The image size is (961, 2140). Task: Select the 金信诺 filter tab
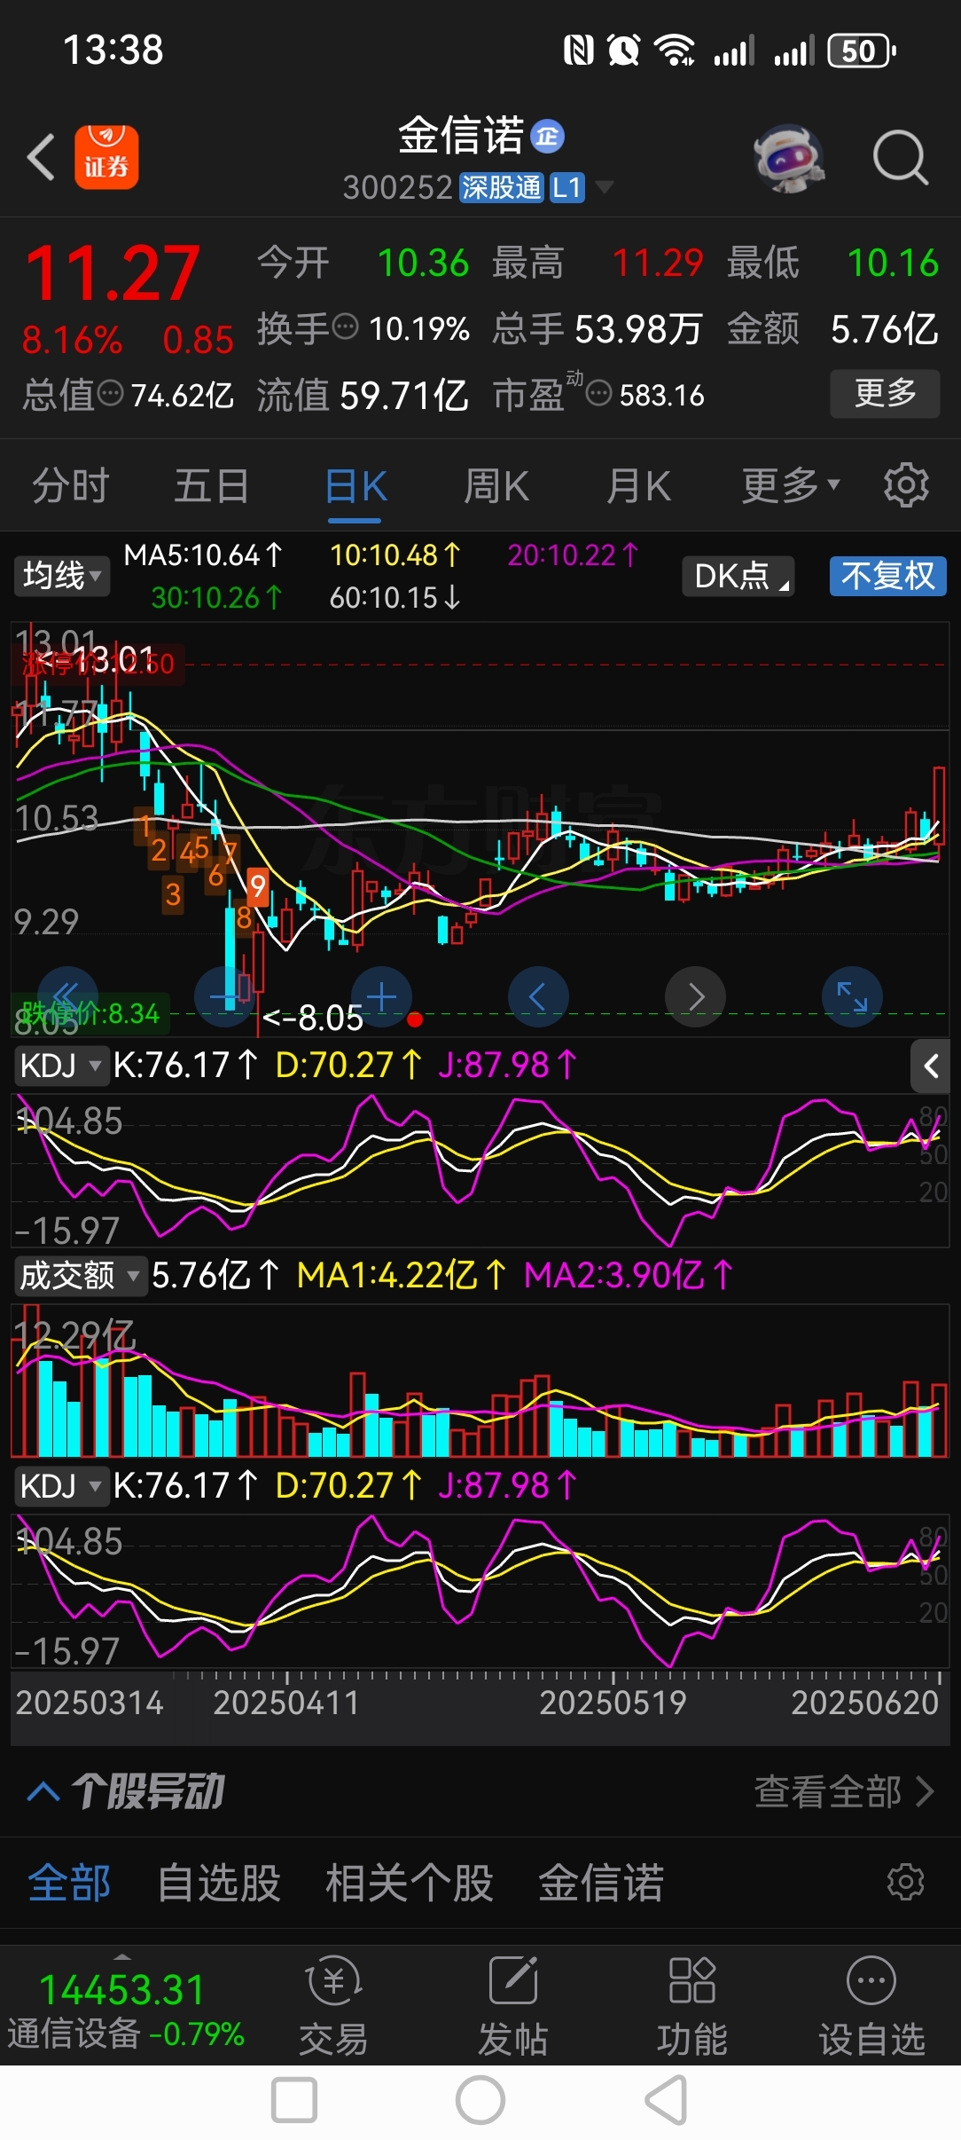(x=601, y=1882)
